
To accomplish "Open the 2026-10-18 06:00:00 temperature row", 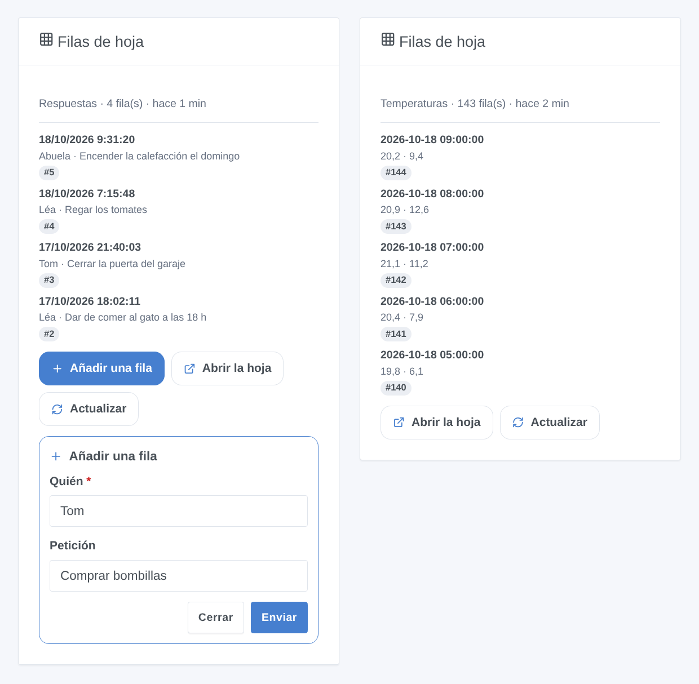I will [432, 301].
